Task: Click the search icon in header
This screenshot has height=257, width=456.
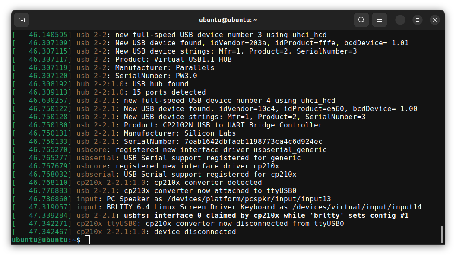Action: pos(361,20)
